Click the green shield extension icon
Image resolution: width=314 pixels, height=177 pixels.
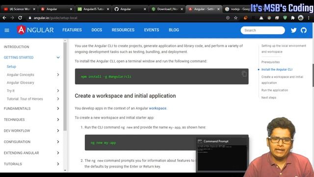point(285,18)
